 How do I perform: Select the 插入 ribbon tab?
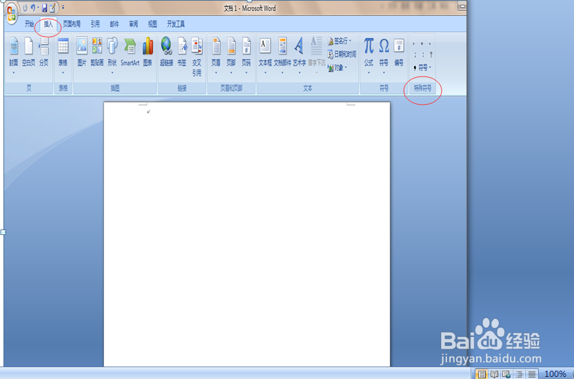pyautogui.click(x=48, y=24)
